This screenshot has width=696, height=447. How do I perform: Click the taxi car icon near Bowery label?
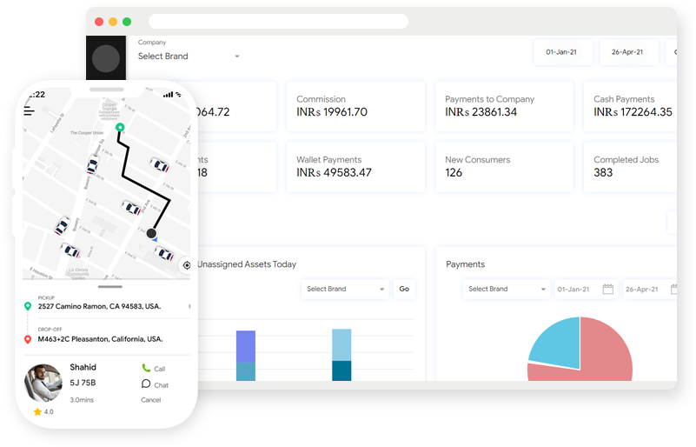92,165
